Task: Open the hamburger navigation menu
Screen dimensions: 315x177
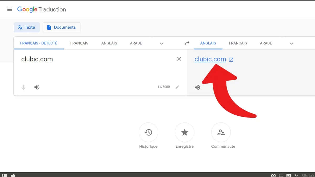Action: click(x=10, y=9)
